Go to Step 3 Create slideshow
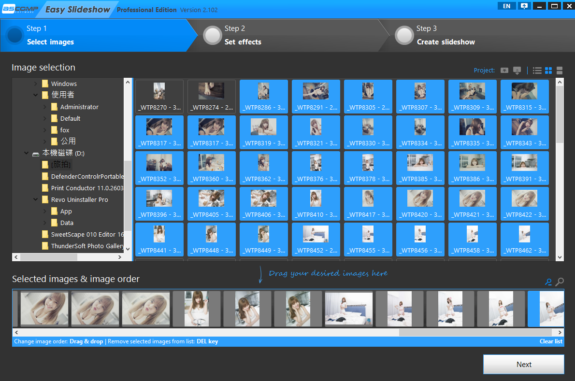Screen dimensions: 575x381 pyautogui.click(x=446, y=35)
